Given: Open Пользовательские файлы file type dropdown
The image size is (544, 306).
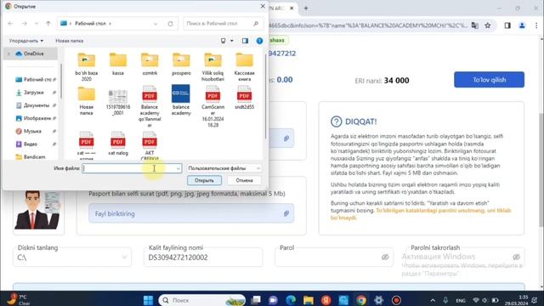Looking at the screenshot, I should pos(224,168).
